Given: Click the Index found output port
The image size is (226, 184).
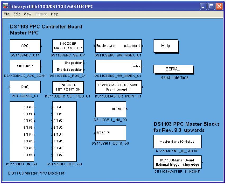Looking at the screenshot, I should (142, 46).
